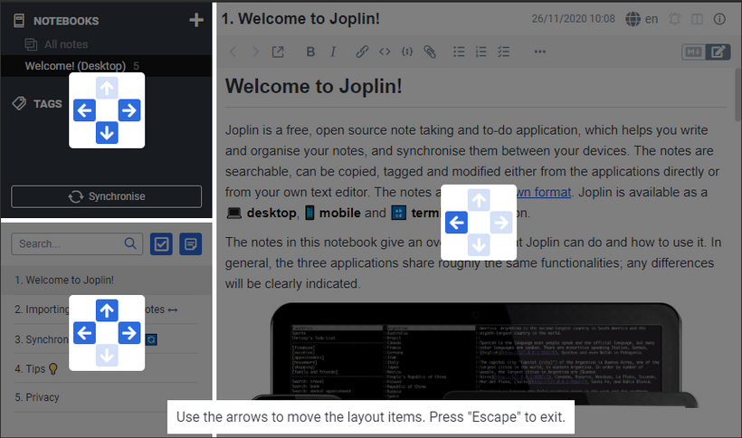The height and width of the screenshot is (438, 742).
Task: Insert a hyperlink
Action: point(362,52)
